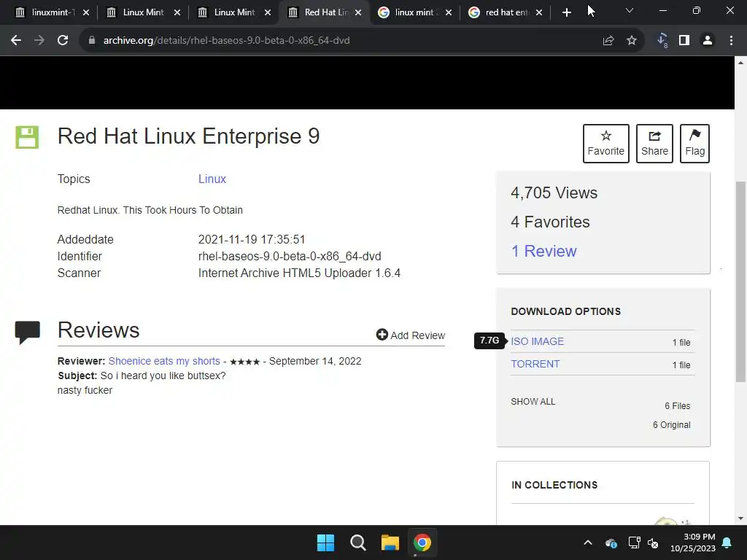Toggle the browser side panel icon
Image resolution: width=747 pixels, height=560 pixels.
684,41
